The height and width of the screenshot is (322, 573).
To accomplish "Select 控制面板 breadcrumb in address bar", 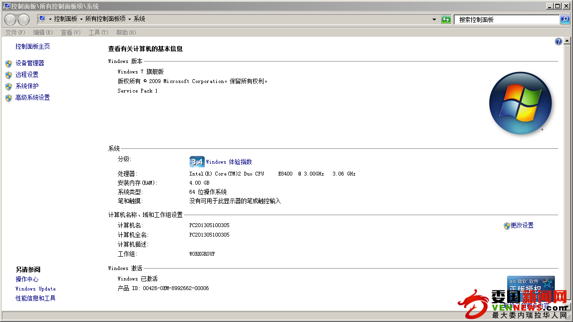I will (66, 19).
